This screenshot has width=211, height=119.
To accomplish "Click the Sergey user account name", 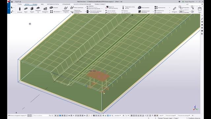I will [x=189, y=2].
